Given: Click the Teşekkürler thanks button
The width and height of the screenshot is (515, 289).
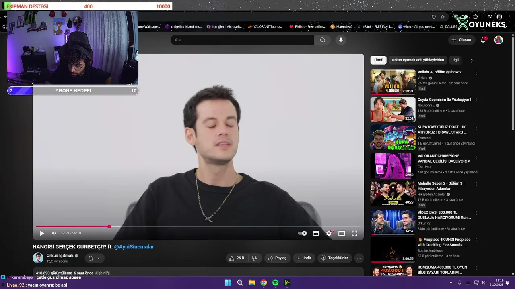Looking at the screenshot, I should (x=334, y=258).
